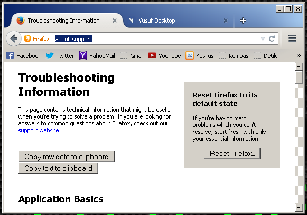Viewport: 307px width, 215px height.
Task: Open the YouTube bookmark
Action: pos(164,56)
